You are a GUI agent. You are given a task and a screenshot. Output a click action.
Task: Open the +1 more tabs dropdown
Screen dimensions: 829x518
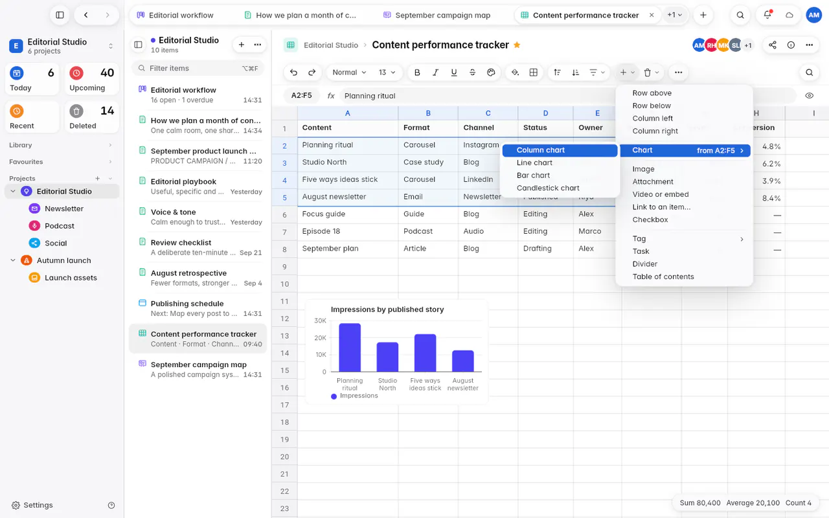click(x=675, y=15)
